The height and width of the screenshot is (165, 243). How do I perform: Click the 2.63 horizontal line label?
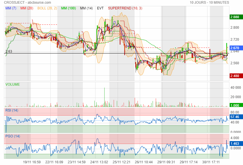9,51
